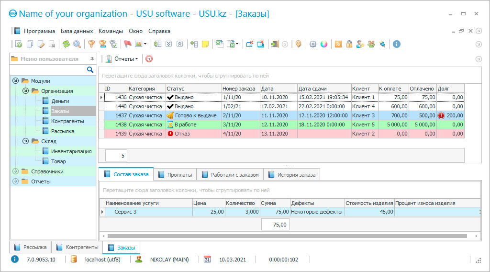Click the Copy record toolbar icon
490x272 pixels.
coord(30,44)
